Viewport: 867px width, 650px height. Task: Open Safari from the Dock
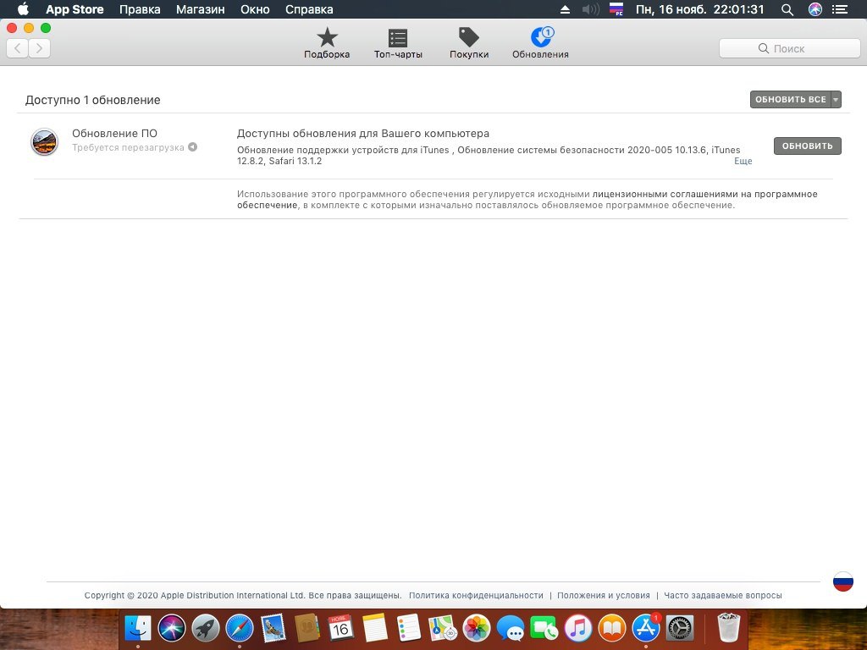[240, 628]
